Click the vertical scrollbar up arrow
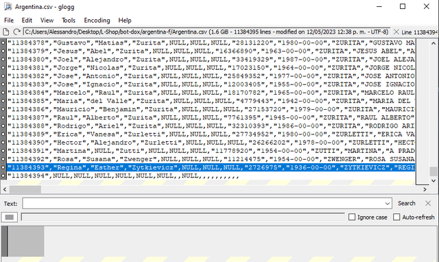The image size is (439, 262). pos(434,43)
